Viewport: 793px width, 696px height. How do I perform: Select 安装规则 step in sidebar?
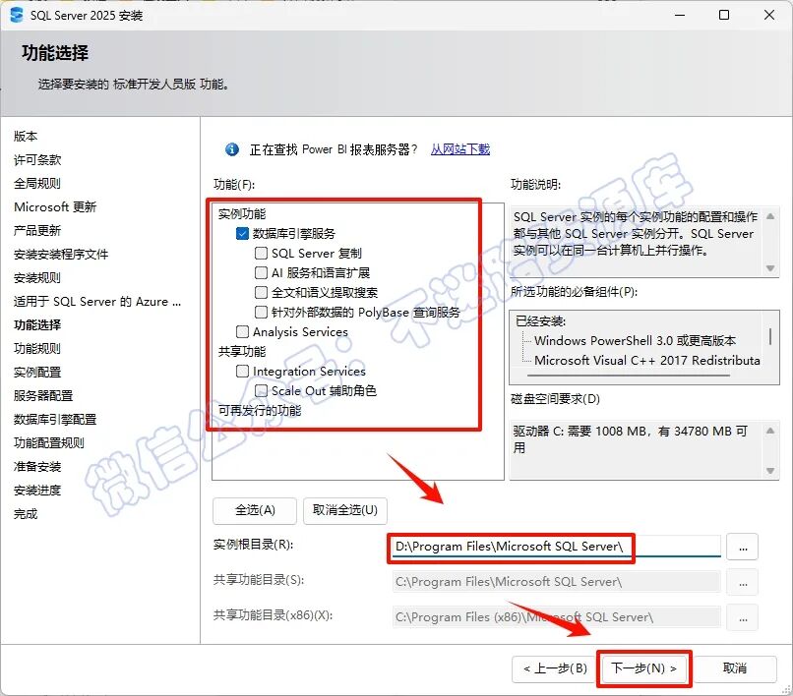pyautogui.click(x=37, y=277)
